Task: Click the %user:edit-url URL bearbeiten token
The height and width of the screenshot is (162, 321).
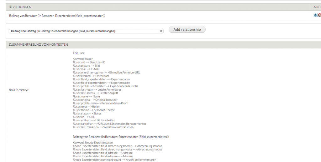Action: pyautogui.click(x=94, y=120)
